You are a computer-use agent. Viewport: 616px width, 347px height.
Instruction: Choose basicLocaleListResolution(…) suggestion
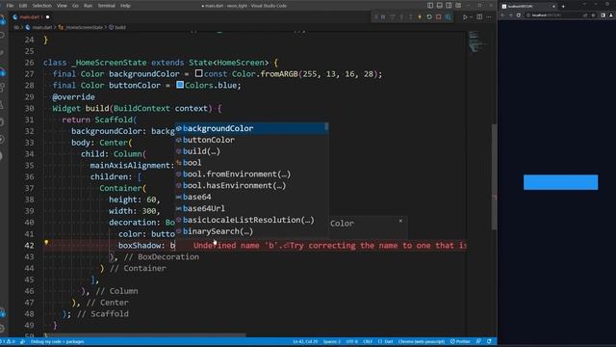point(251,220)
